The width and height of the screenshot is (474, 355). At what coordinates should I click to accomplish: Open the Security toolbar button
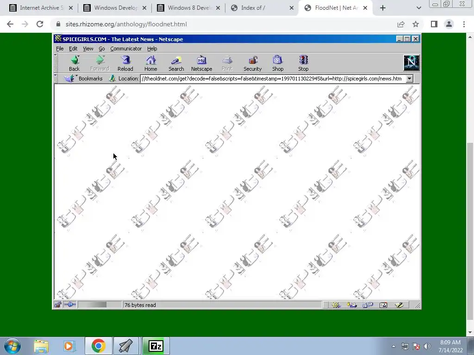pyautogui.click(x=253, y=63)
